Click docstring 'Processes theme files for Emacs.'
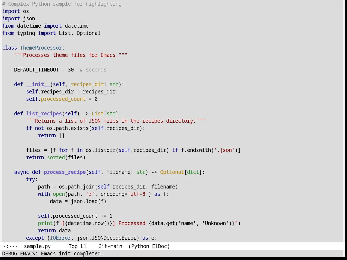347x260 pixels. (71, 55)
